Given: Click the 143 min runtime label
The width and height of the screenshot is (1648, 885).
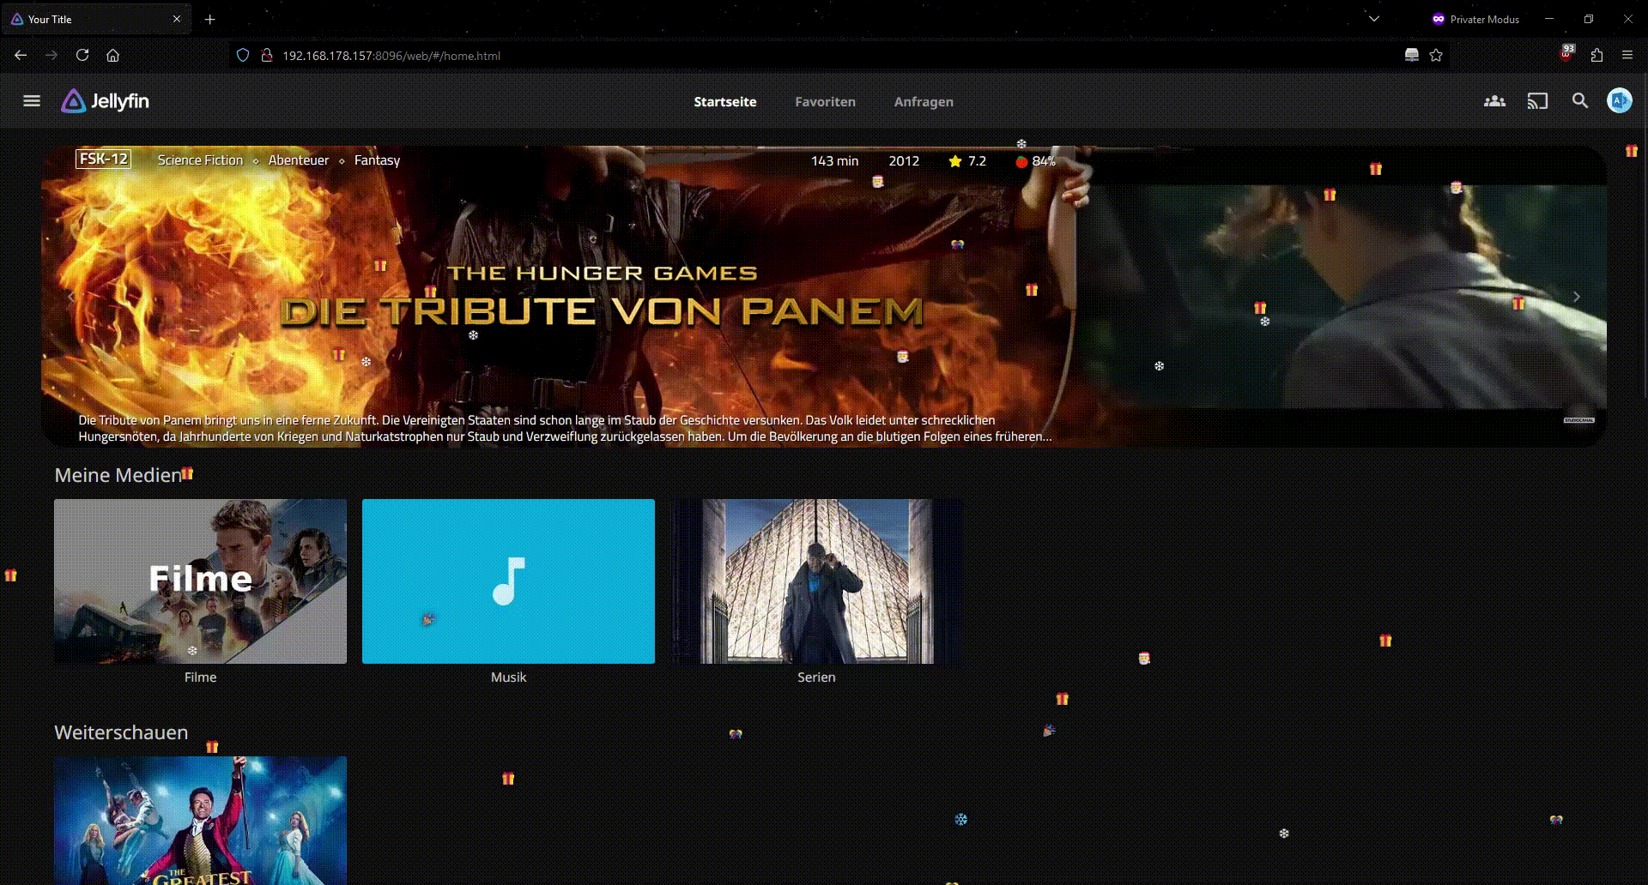Looking at the screenshot, I should point(834,161).
